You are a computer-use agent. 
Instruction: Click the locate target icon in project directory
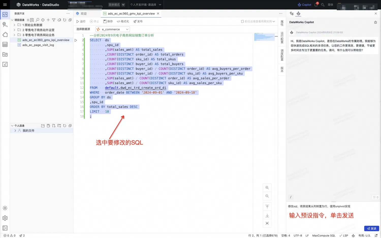pos(43,20)
